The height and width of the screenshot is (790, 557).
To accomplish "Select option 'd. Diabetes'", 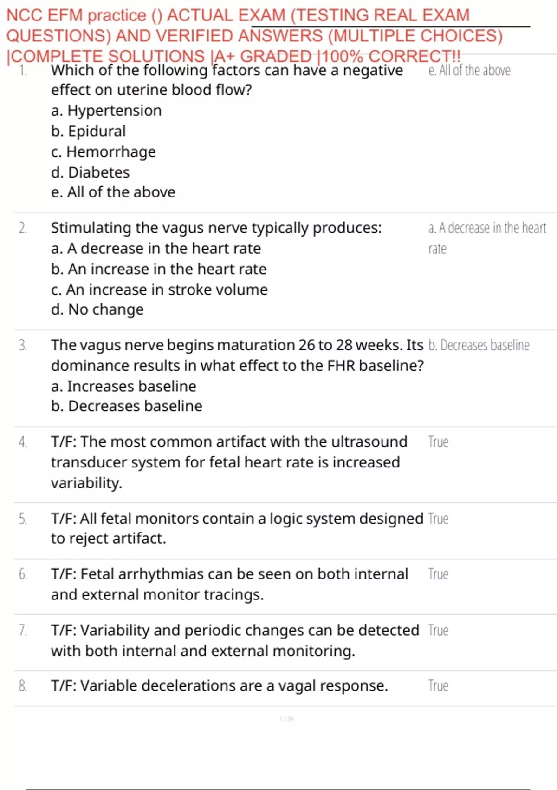I will click(91, 172).
